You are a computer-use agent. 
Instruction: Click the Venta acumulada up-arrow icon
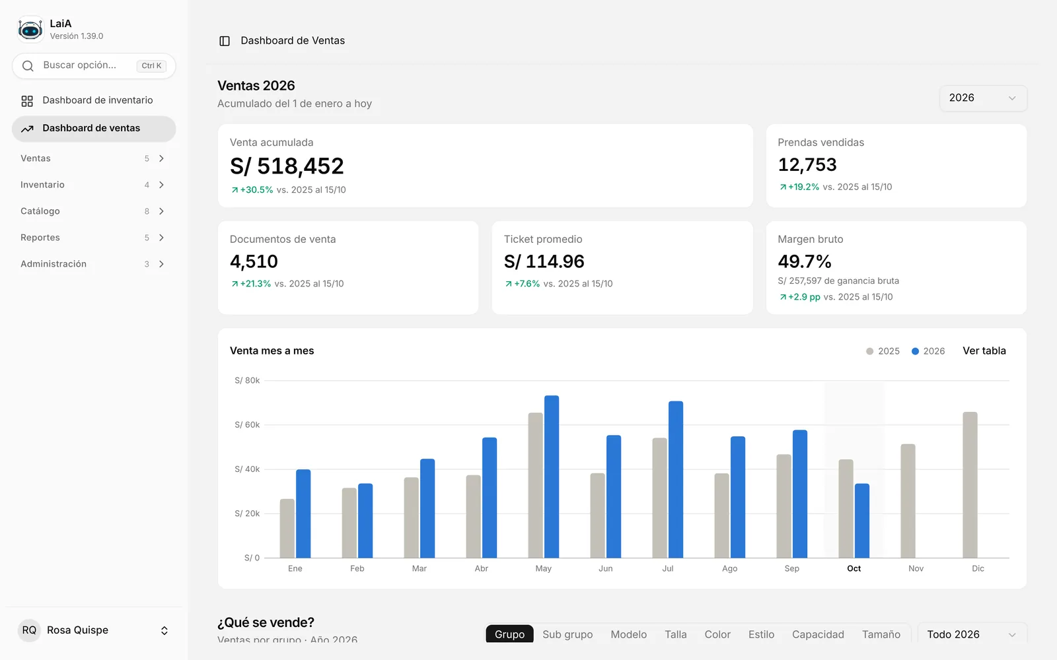click(235, 190)
